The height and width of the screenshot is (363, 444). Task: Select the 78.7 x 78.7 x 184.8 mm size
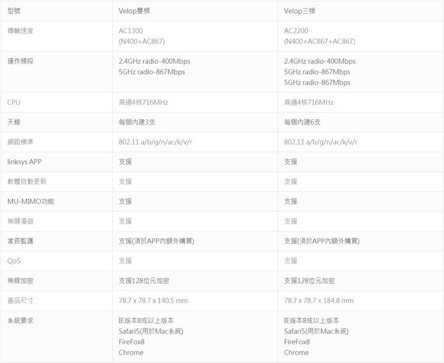tap(319, 300)
